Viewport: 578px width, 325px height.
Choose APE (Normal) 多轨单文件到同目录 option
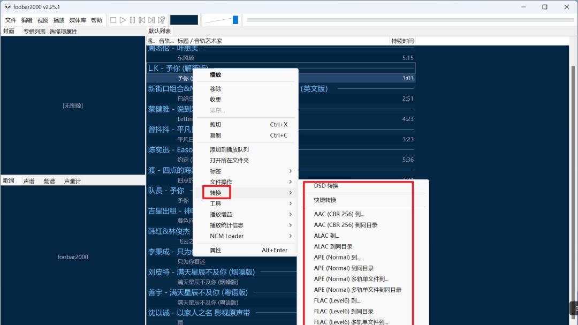[x=363, y=290]
